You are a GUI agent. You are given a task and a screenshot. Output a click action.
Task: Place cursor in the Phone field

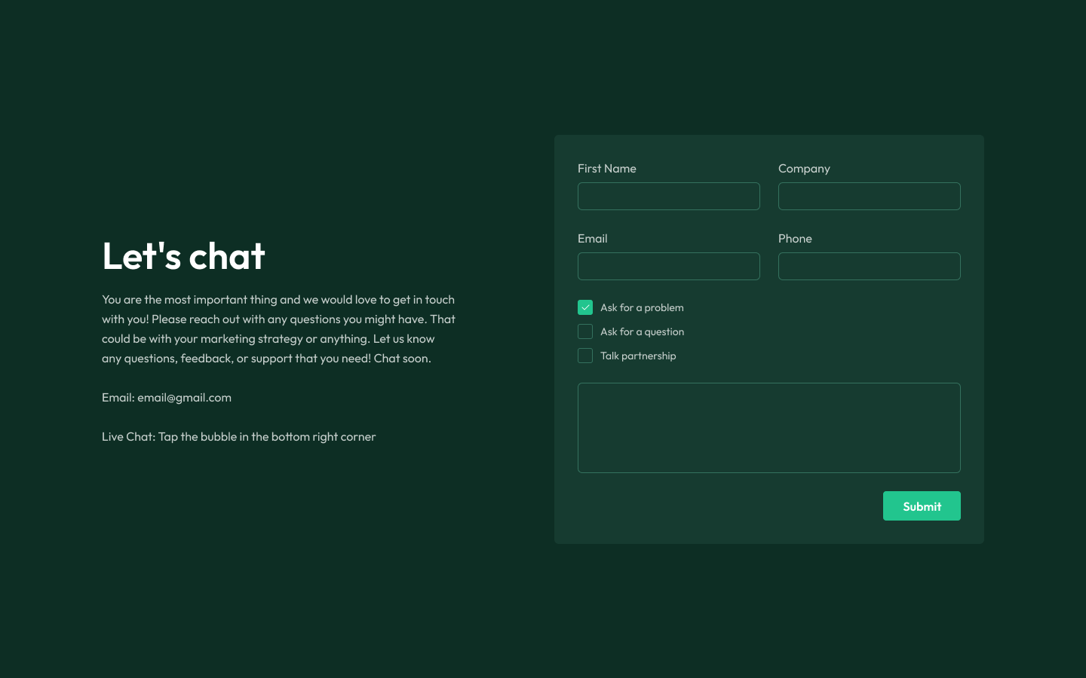[x=869, y=267]
